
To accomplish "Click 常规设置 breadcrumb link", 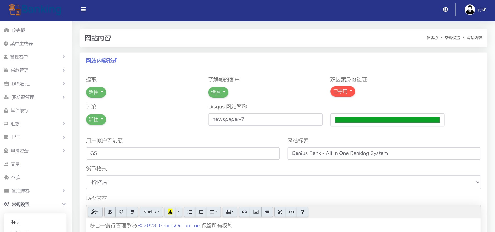I will point(452,38).
